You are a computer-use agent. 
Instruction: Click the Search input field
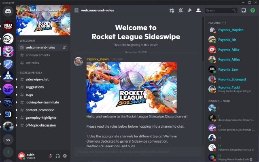pyautogui.click(x=221, y=11)
